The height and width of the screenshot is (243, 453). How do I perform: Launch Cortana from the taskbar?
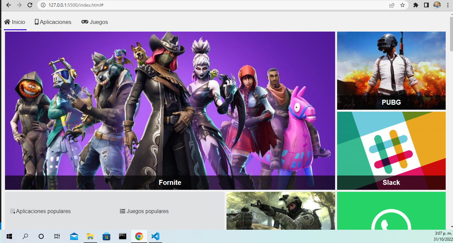coord(41,236)
